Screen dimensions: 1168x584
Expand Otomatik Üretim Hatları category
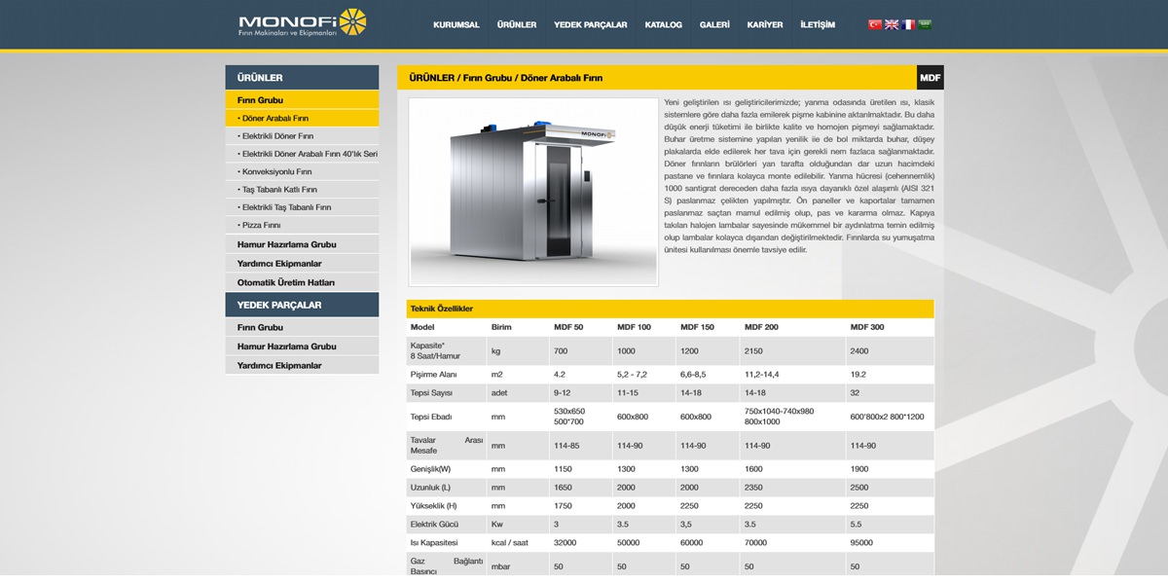[x=302, y=282]
